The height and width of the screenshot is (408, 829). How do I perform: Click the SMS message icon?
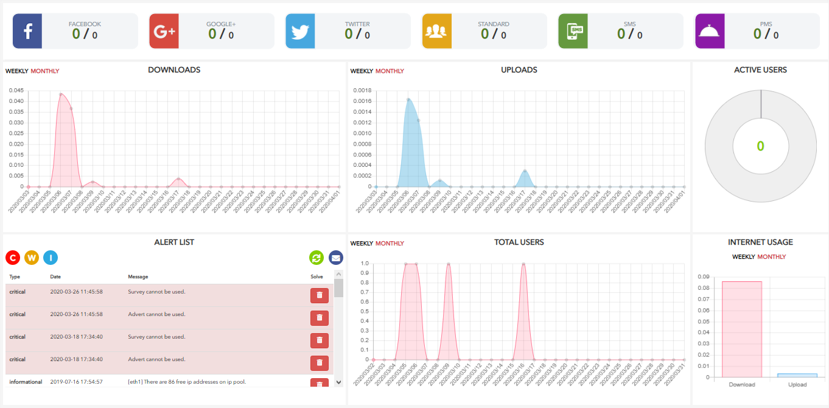coord(572,31)
